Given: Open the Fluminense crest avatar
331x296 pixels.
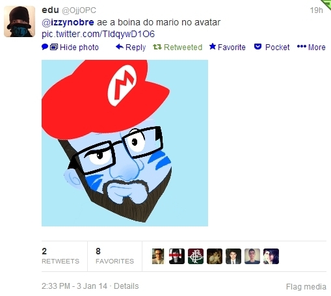Looking at the screenshot, I should pos(196,256).
